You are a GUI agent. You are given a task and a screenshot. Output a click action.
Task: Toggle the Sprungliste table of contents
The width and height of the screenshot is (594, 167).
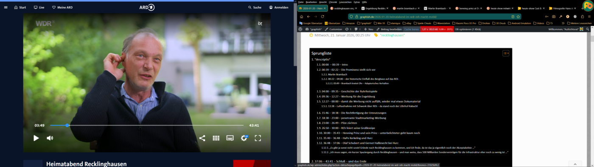(506, 53)
